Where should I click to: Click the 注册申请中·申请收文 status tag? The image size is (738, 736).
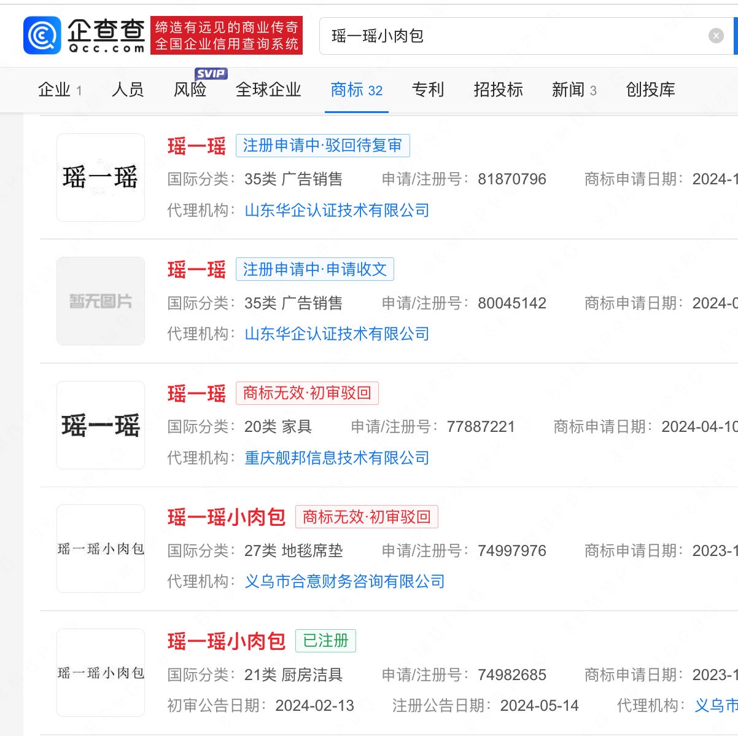click(x=315, y=269)
